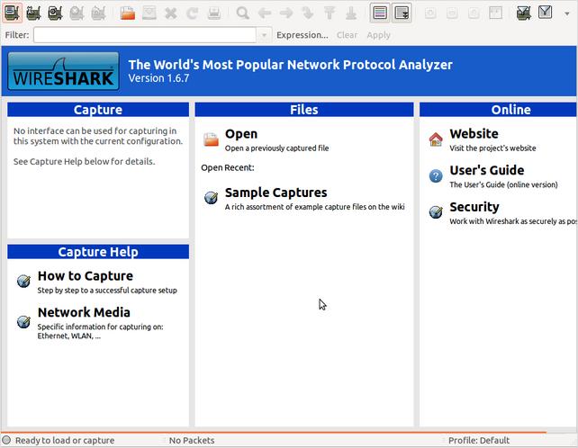The image size is (578, 448).
Task: Open capture options toolbar icon
Action: [x=33, y=13]
